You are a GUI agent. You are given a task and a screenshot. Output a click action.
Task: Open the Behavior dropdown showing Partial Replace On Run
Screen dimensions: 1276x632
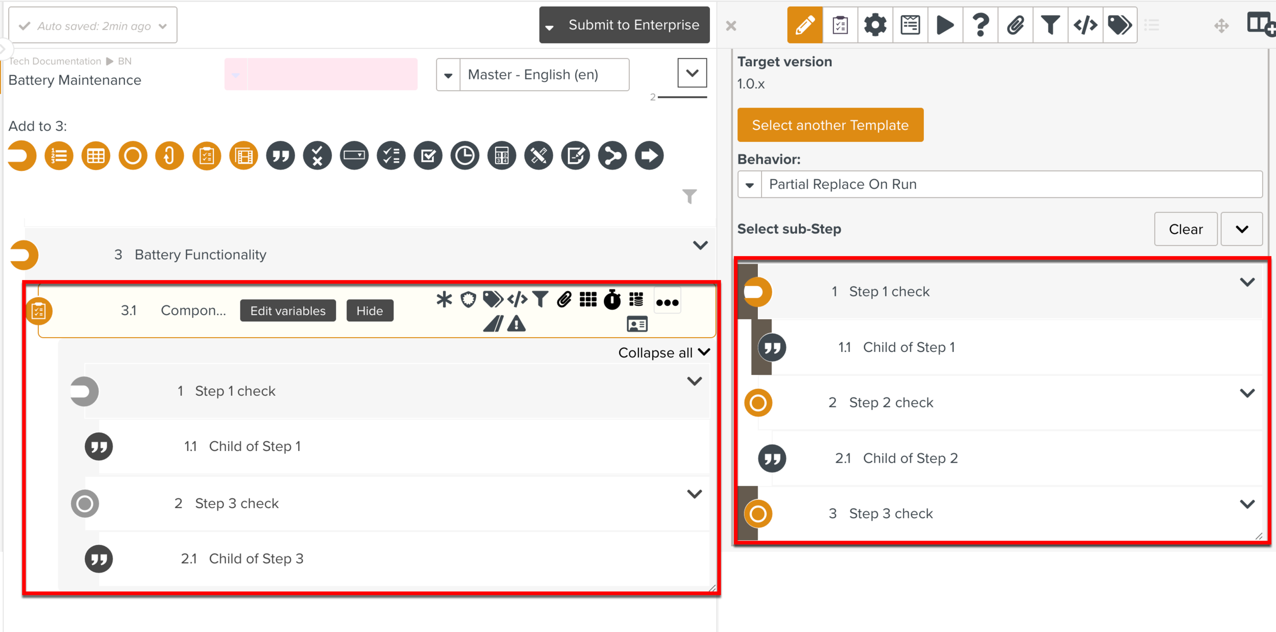750,184
